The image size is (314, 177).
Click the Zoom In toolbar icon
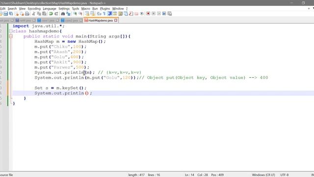point(75,14)
